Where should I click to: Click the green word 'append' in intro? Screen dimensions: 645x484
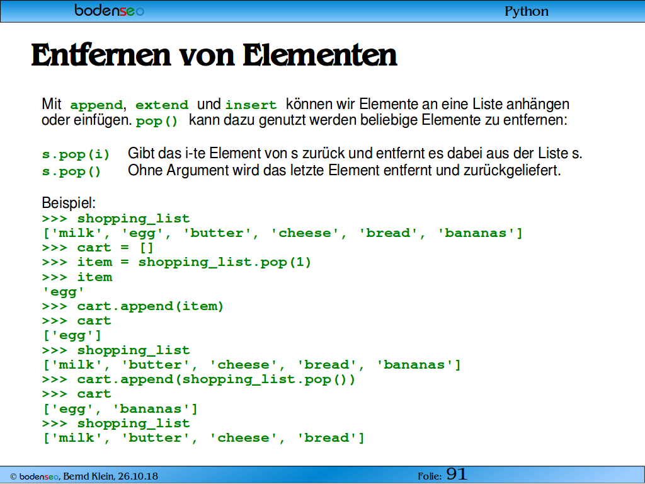click(x=96, y=105)
